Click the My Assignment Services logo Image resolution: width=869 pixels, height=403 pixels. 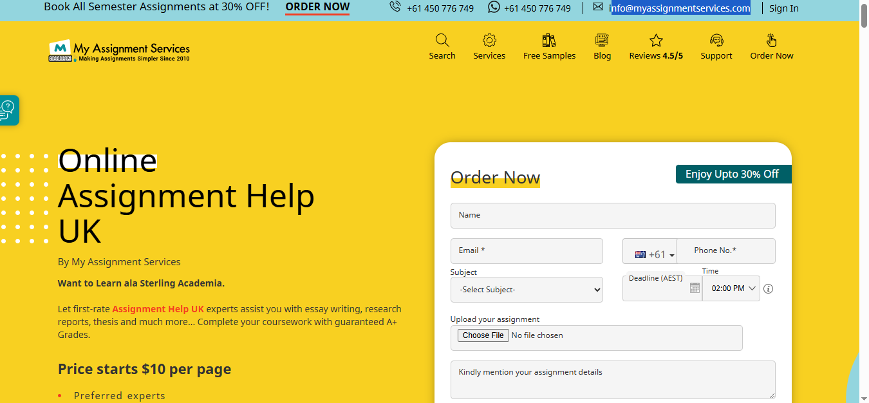[x=120, y=51]
